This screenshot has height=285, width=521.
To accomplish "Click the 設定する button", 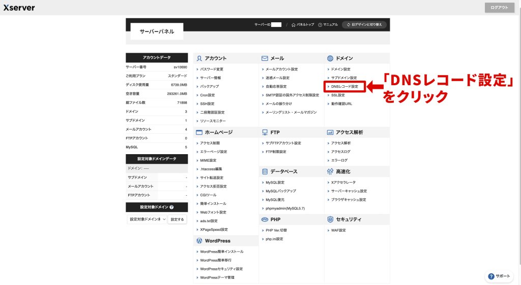I will [x=177, y=219].
